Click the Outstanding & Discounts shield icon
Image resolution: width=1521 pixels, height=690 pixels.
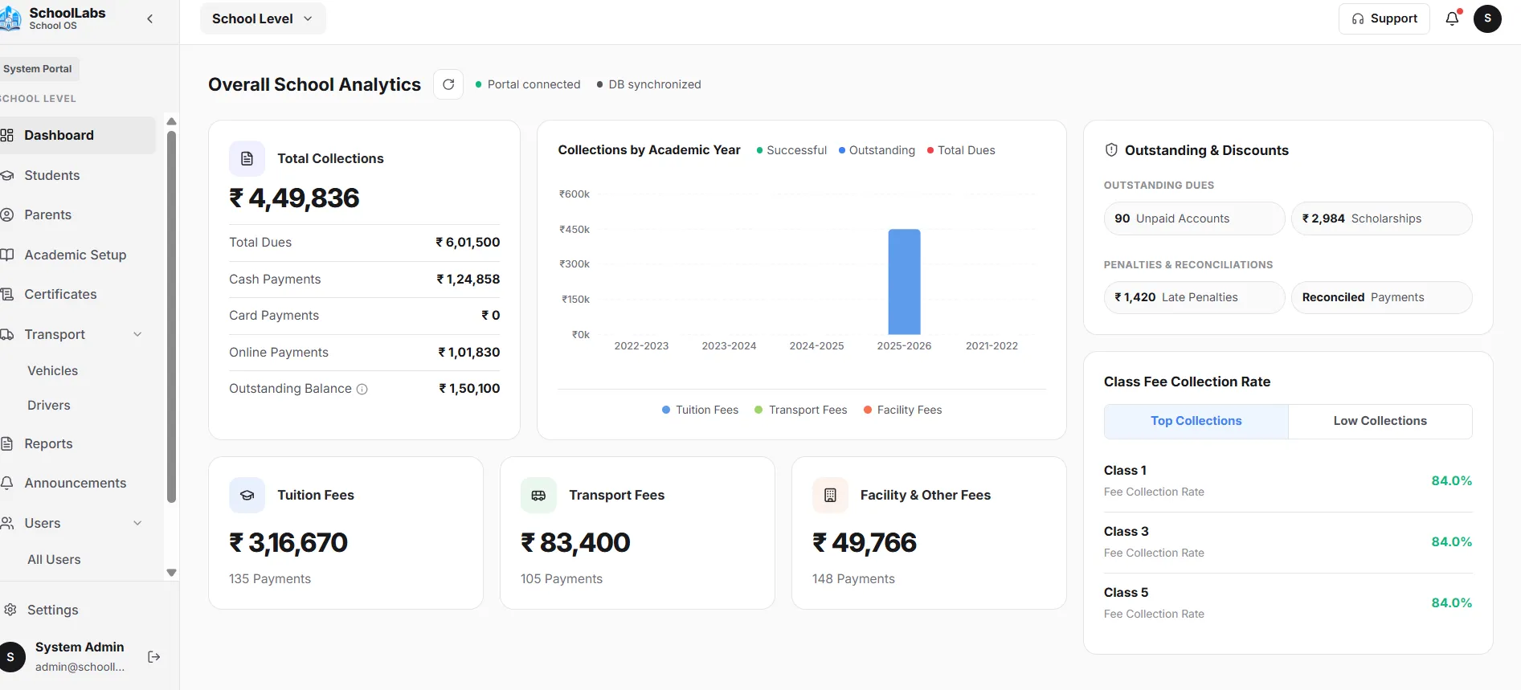point(1111,149)
